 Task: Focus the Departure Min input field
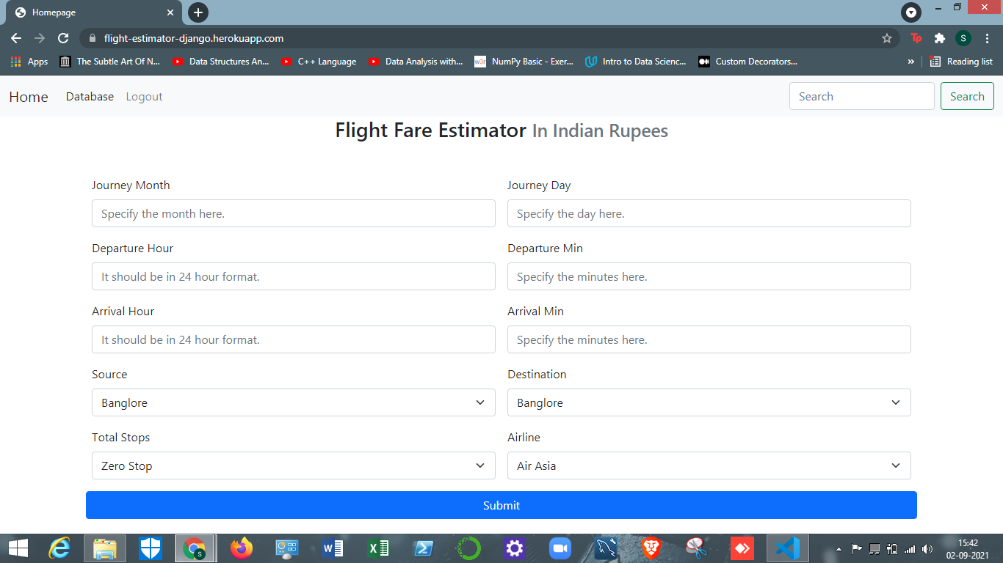(x=709, y=276)
